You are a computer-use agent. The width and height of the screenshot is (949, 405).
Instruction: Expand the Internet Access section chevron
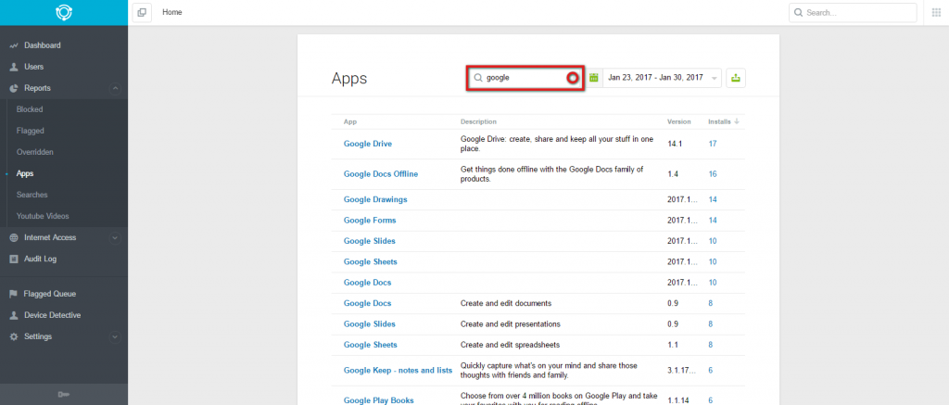115,238
